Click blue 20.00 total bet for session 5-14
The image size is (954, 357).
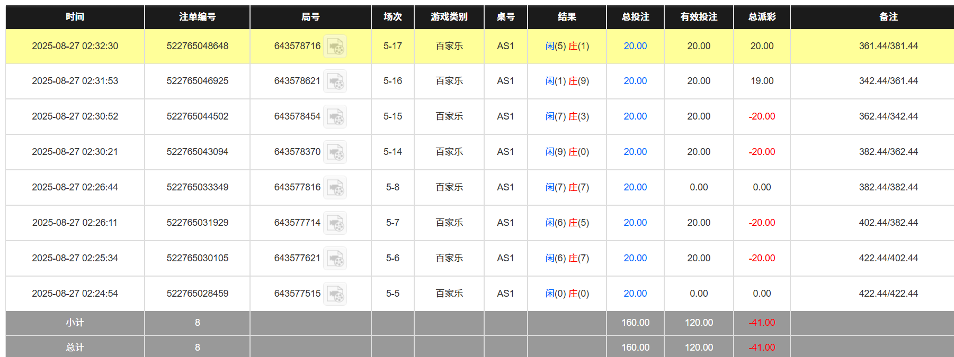point(635,152)
